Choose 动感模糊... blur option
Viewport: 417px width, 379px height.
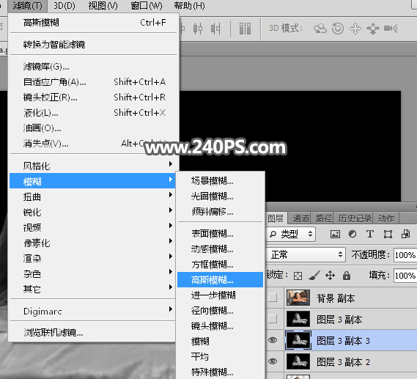pos(220,249)
